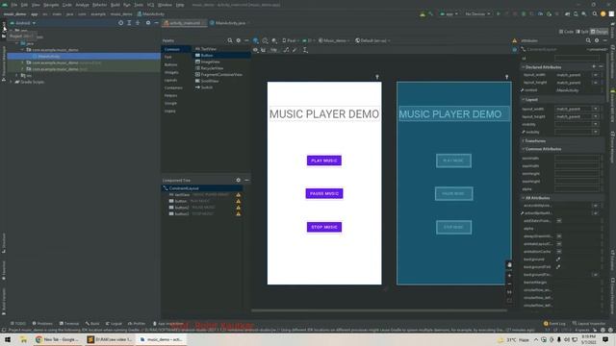Click the Search Everywhere magnifier icon
The width and height of the screenshot is (616, 346).
[595, 13]
